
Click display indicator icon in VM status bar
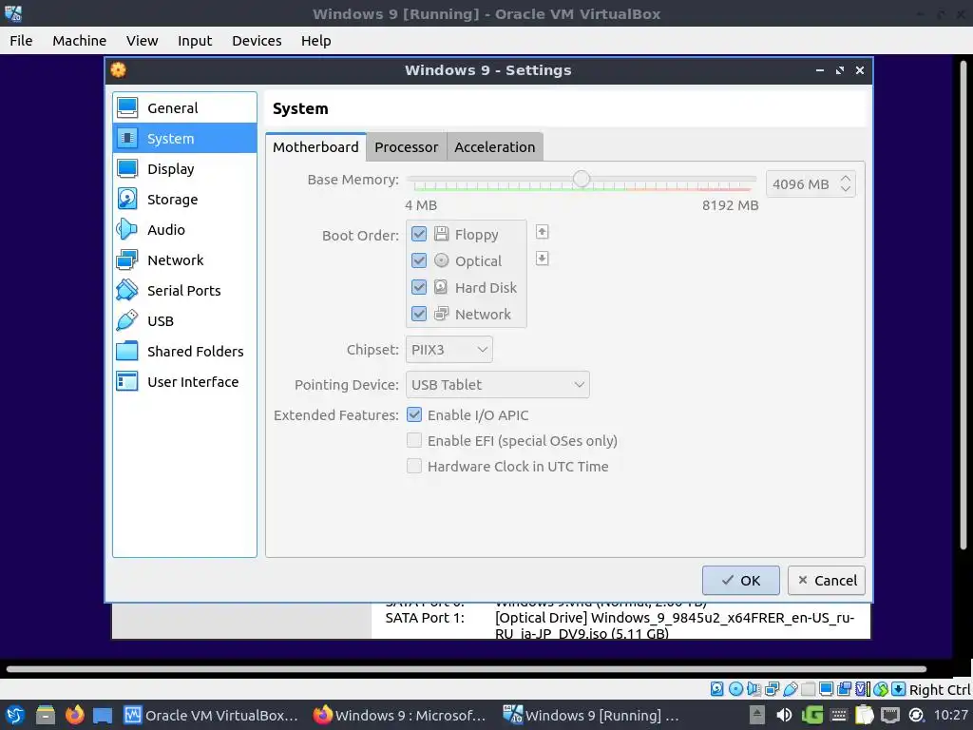(826, 689)
